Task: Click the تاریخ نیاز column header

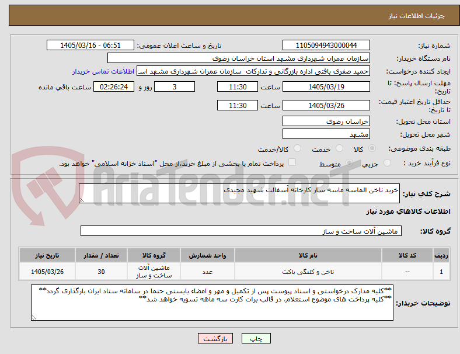Action: [47, 255]
